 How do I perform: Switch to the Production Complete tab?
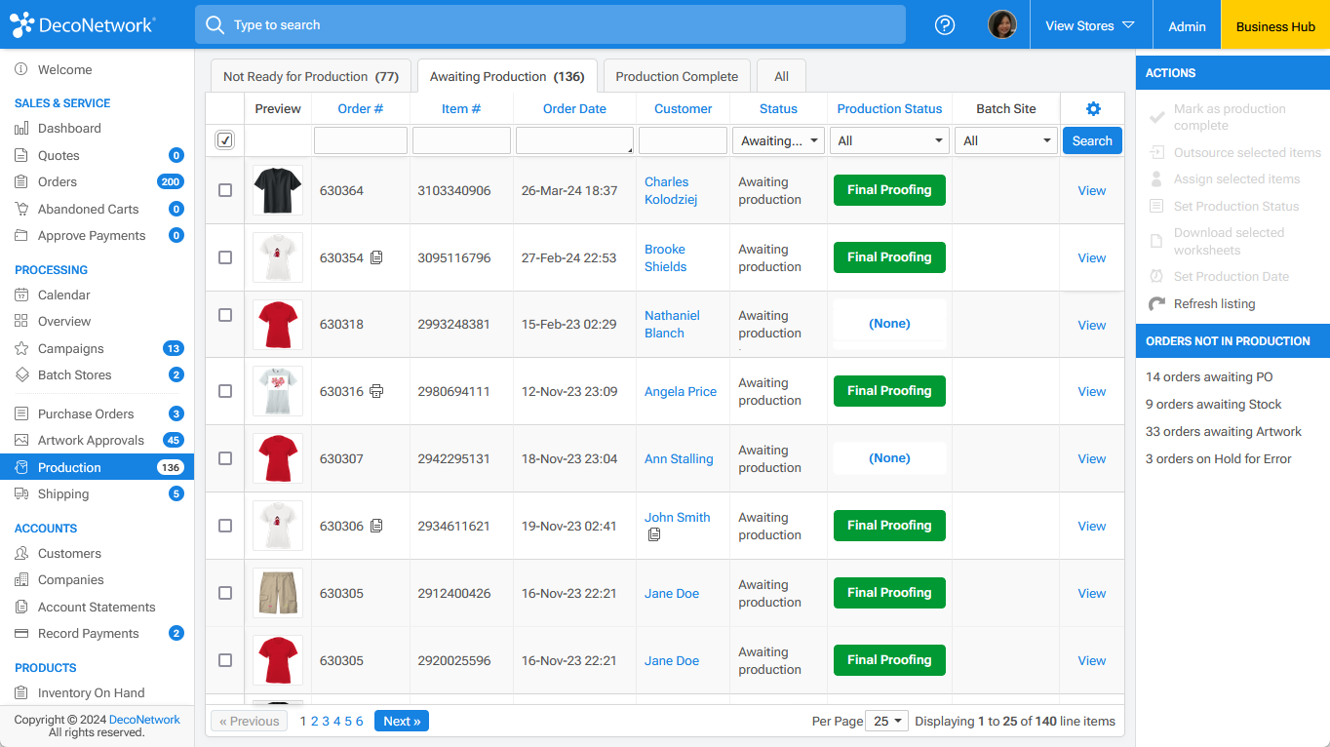click(677, 75)
